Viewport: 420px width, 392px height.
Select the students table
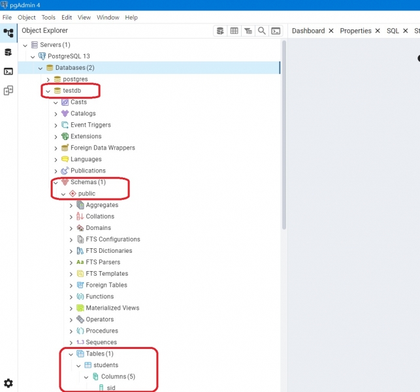pos(106,365)
